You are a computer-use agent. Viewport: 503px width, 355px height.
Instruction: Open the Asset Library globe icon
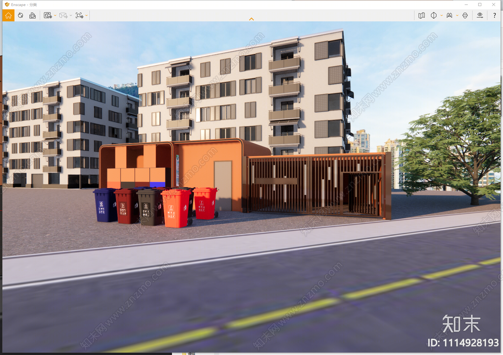pyautogui.click(x=20, y=15)
